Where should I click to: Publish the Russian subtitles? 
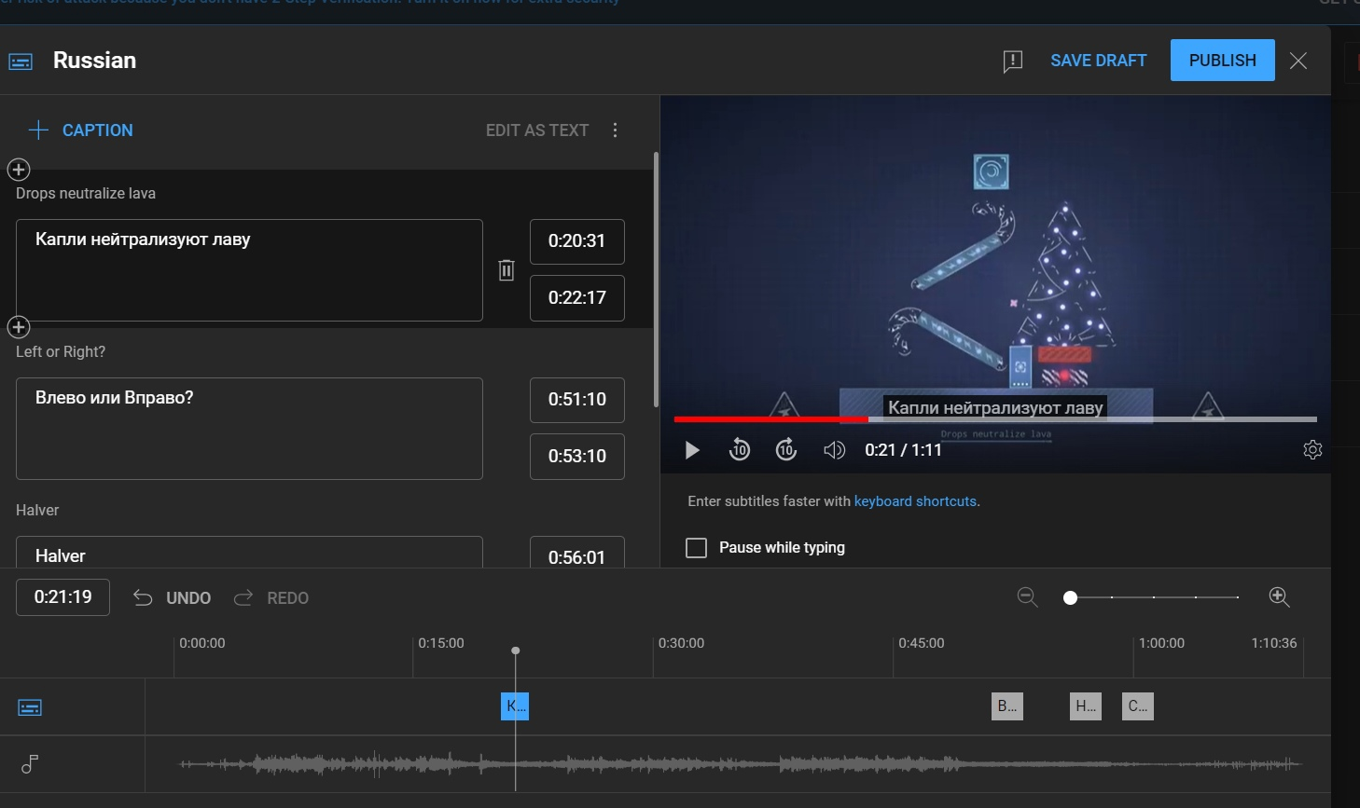coord(1223,61)
